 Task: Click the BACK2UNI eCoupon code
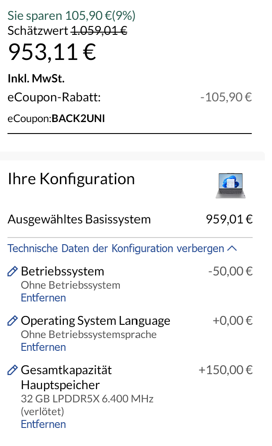point(78,119)
